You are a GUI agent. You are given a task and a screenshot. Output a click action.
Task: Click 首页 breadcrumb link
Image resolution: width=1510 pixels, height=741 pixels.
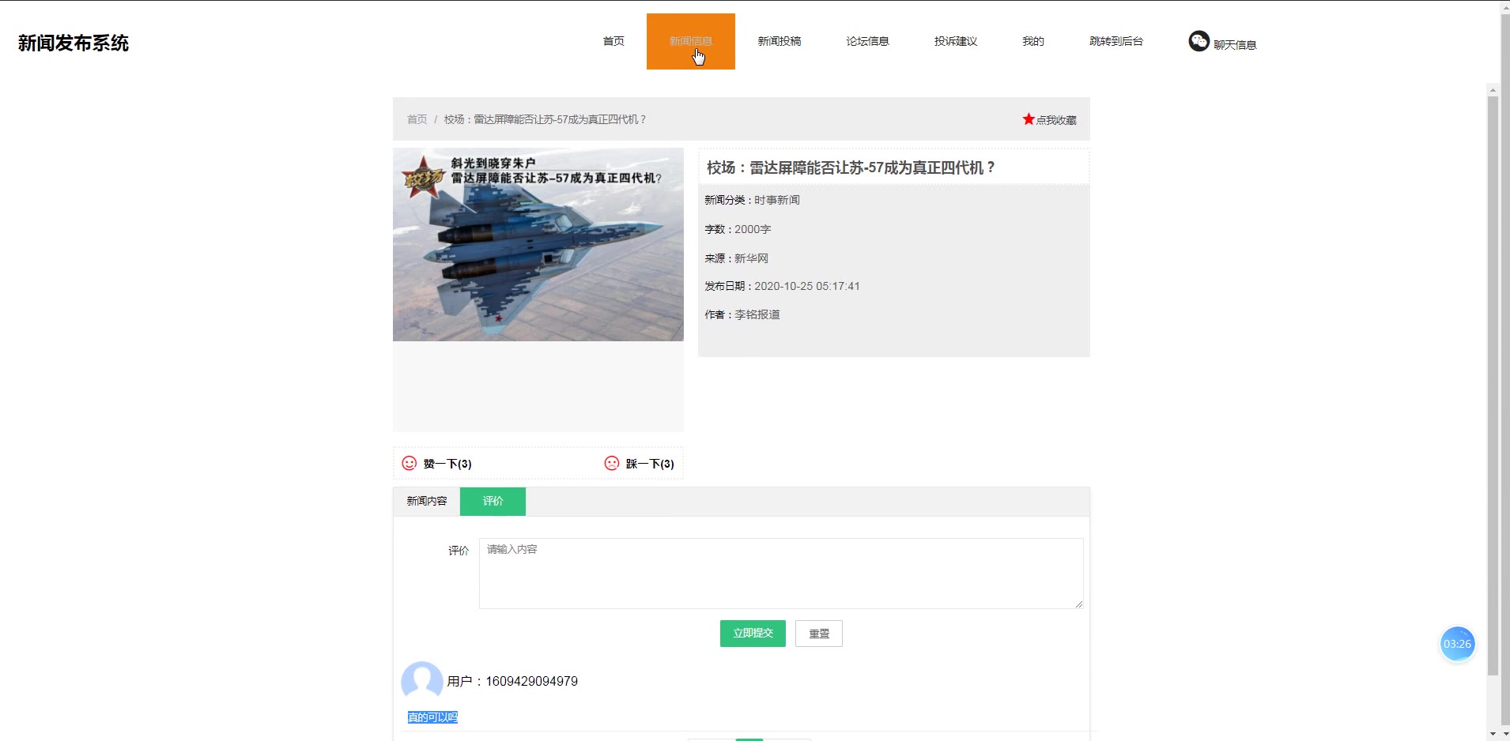pyautogui.click(x=417, y=119)
